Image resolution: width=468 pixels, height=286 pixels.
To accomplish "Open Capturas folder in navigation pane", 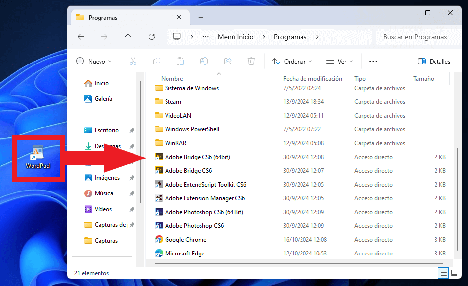I will click(101, 240).
